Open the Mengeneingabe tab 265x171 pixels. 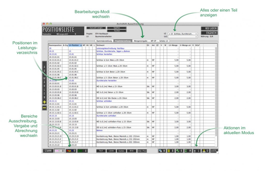point(141,41)
